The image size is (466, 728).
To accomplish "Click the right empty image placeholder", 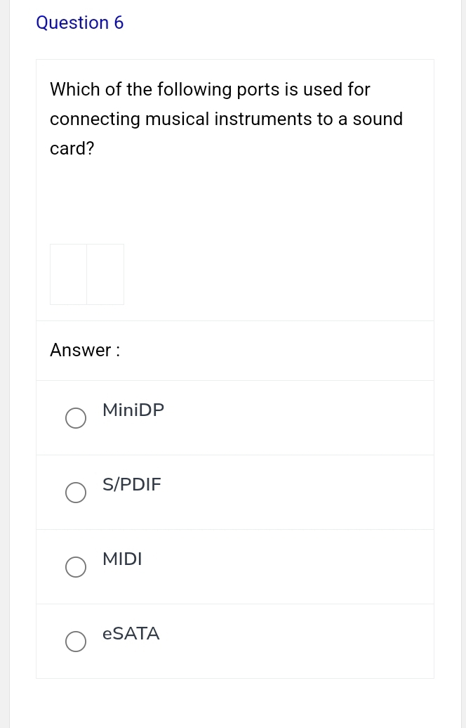I will point(105,274).
